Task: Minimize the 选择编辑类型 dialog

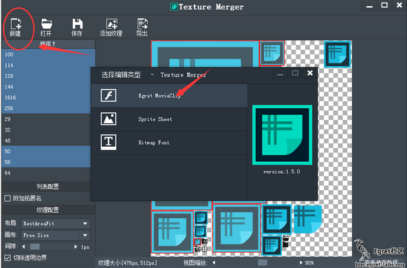Action: click(x=280, y=74)
